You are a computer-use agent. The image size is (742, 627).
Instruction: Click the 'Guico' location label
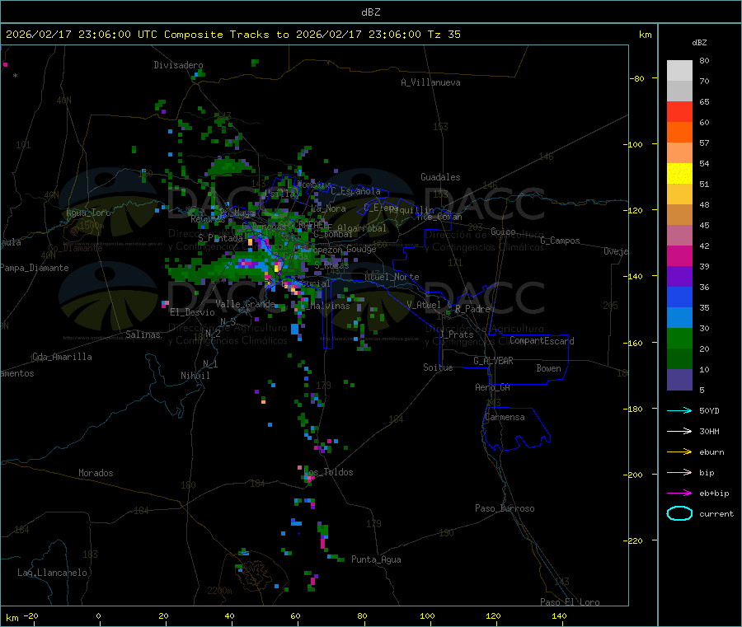503,232
